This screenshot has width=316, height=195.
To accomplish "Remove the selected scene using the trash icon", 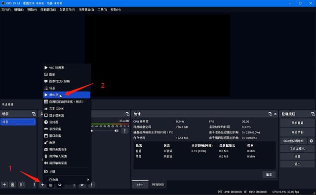I will point(12,184).
